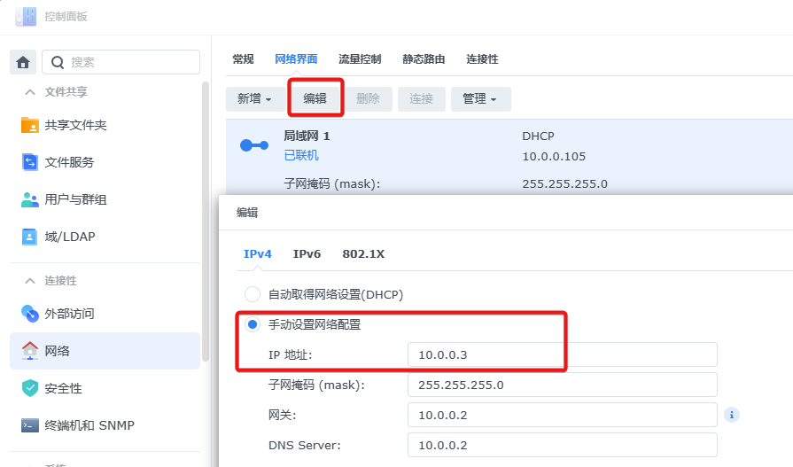Click the Edit (编辑) button
The height and width of the screenshot is (467, 793).
tap(315, 98)
